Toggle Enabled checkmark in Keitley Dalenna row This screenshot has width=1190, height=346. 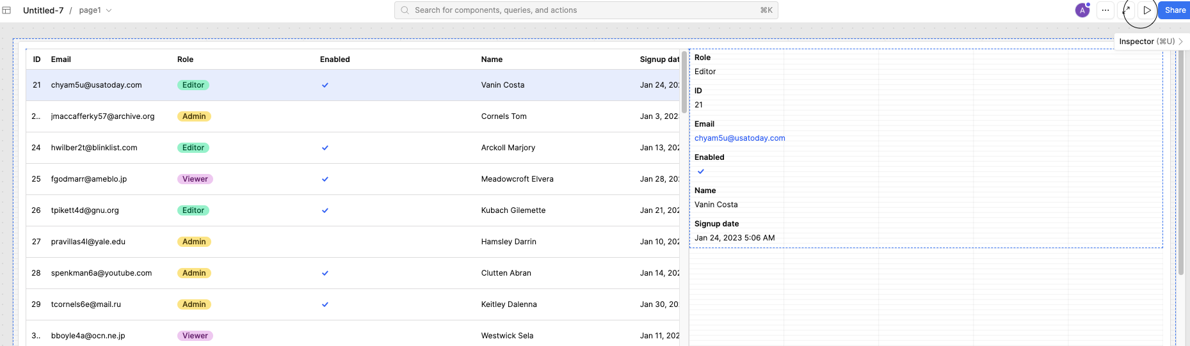[325, 304]
